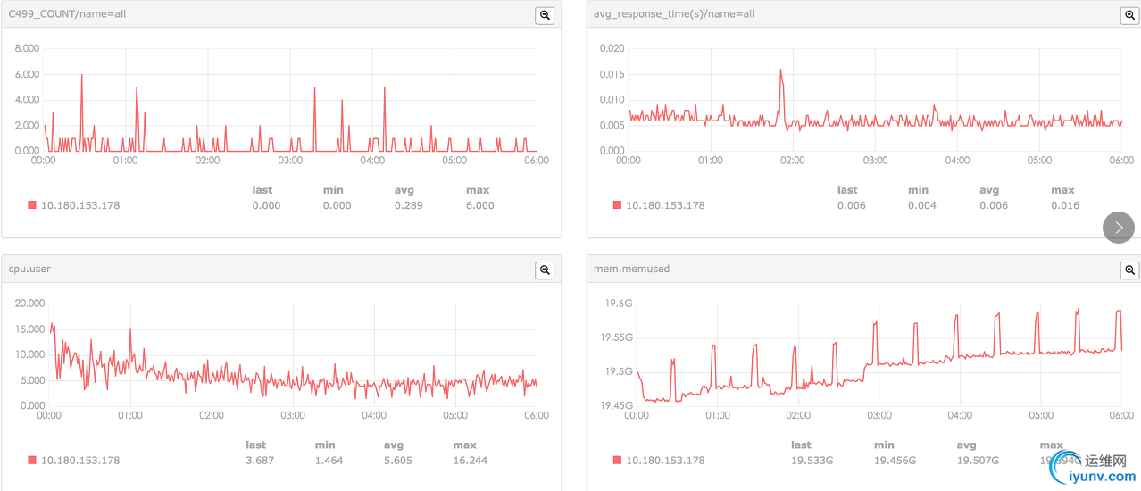Click min value 1.464 in cpu.user panel
Viewport: 1141px width, 491px height.
tap(329, 461)
